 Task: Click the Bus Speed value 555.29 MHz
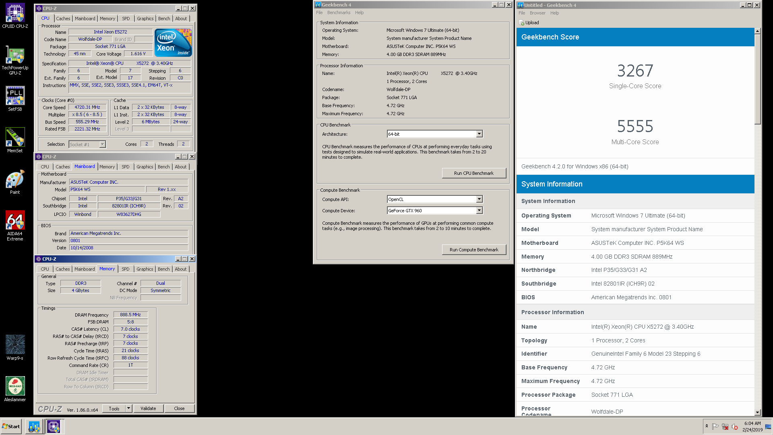tap(87, 122)
